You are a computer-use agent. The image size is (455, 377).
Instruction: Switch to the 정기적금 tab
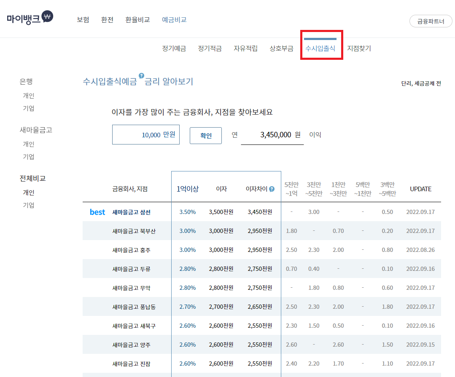tap(210, 48)
